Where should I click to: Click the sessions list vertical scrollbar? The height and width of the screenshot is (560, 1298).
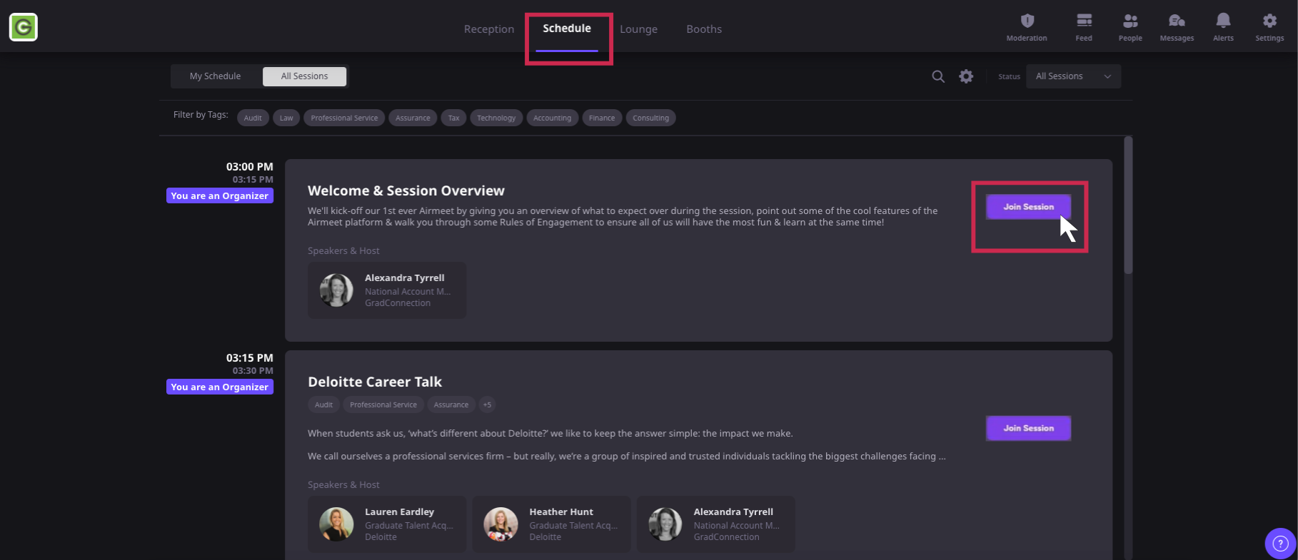1128,205
